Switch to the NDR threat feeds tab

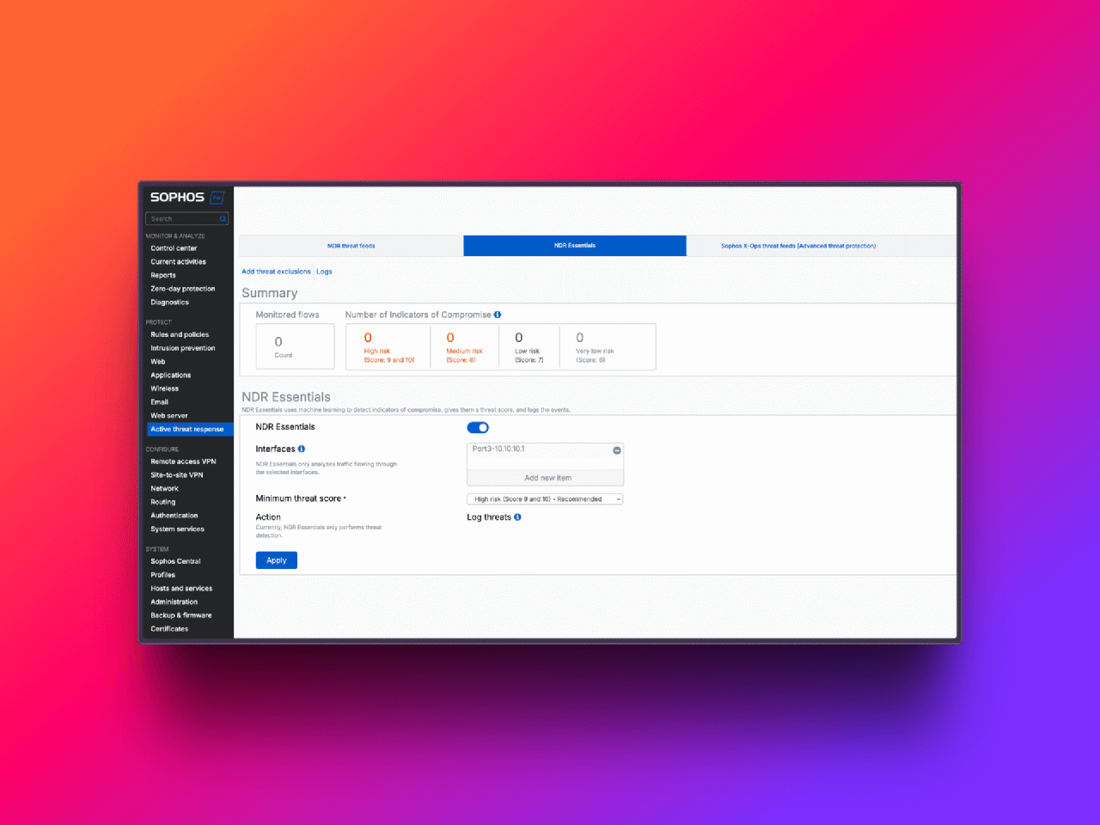click(350, 246)
